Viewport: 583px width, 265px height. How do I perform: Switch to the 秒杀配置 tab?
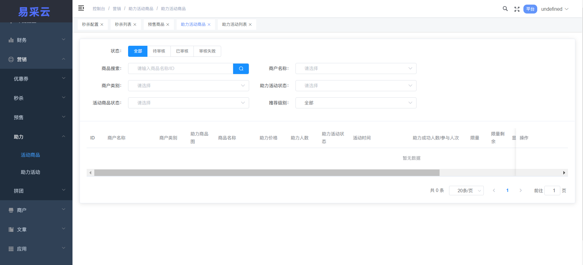click(90, 25)
